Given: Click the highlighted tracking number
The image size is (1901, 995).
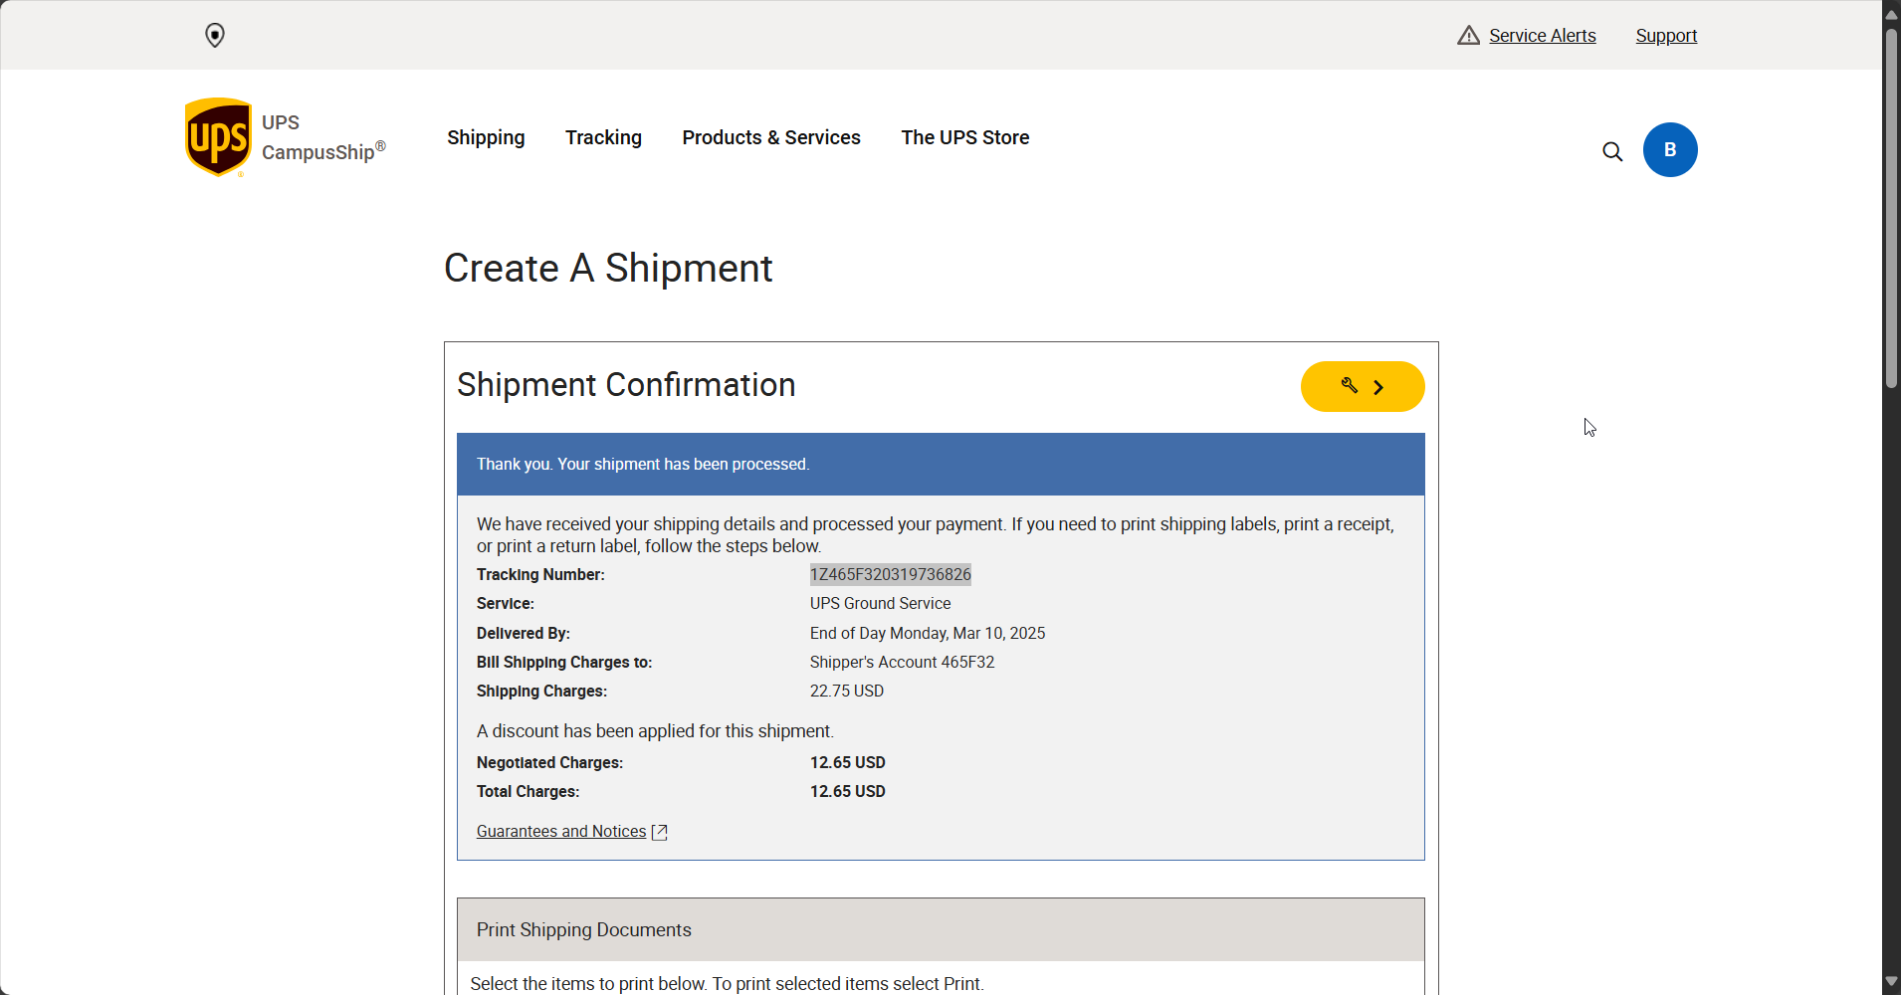Looking at the screenshot, I should pyautogui.click(x=890, y=575).
